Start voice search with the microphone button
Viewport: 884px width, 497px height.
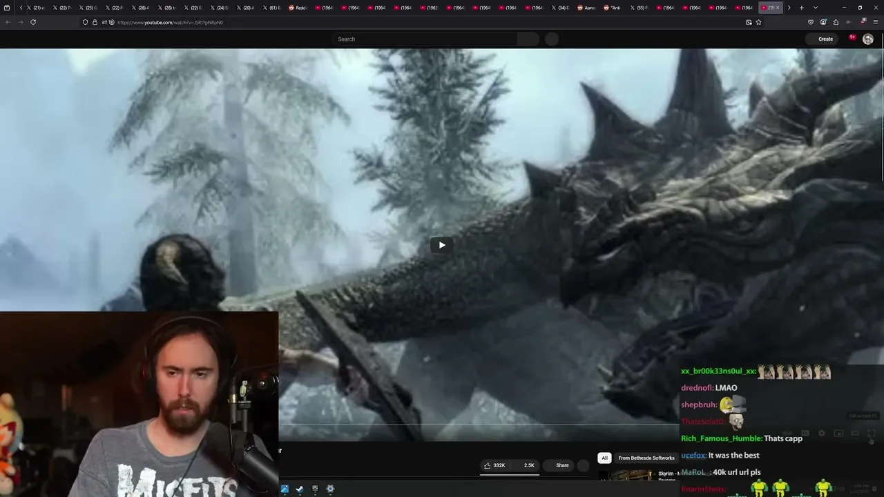[x=552, y=39]
